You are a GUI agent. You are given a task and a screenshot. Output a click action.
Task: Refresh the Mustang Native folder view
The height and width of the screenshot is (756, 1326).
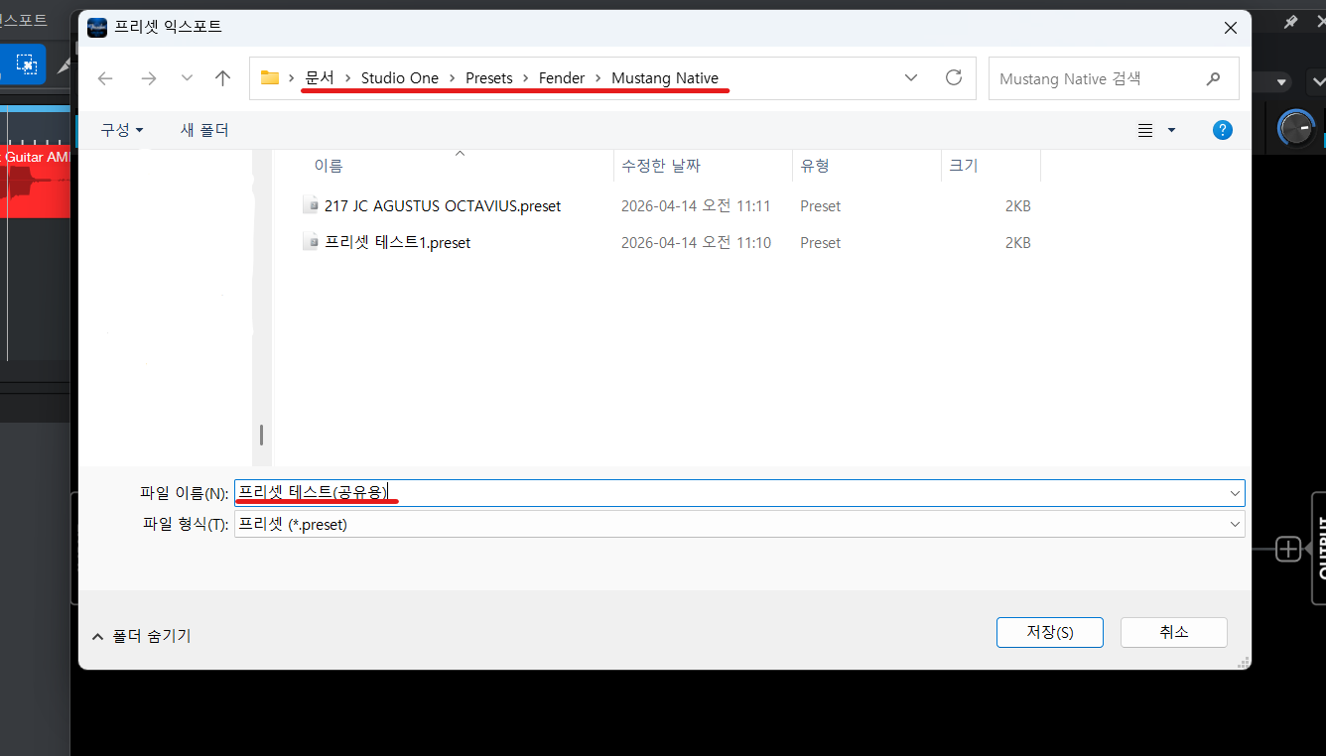coord(954,77)
